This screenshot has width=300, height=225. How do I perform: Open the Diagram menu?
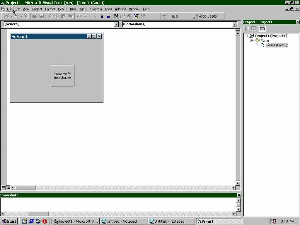click(x=96, y=9)
